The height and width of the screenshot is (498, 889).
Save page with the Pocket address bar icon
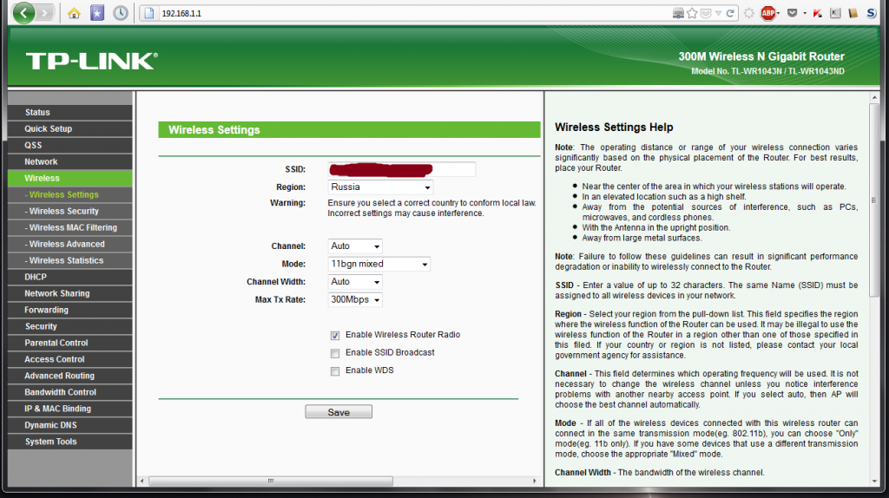click(x=706, y=13)
